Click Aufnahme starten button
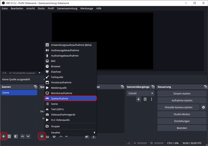Viewport: 208px width, 146px height. 182,100
